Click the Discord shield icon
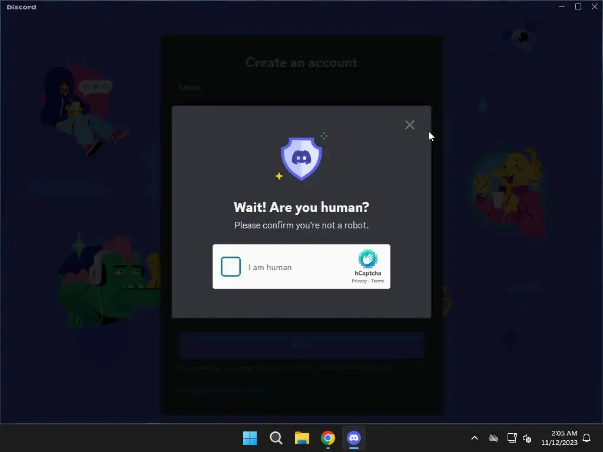 (301, 158)
